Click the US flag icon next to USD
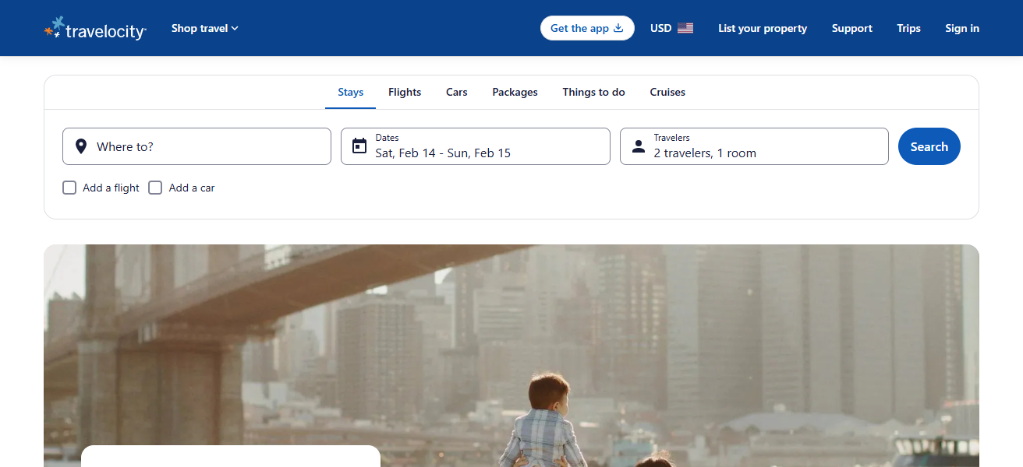1023x467 pixels. tap(687, 27)
